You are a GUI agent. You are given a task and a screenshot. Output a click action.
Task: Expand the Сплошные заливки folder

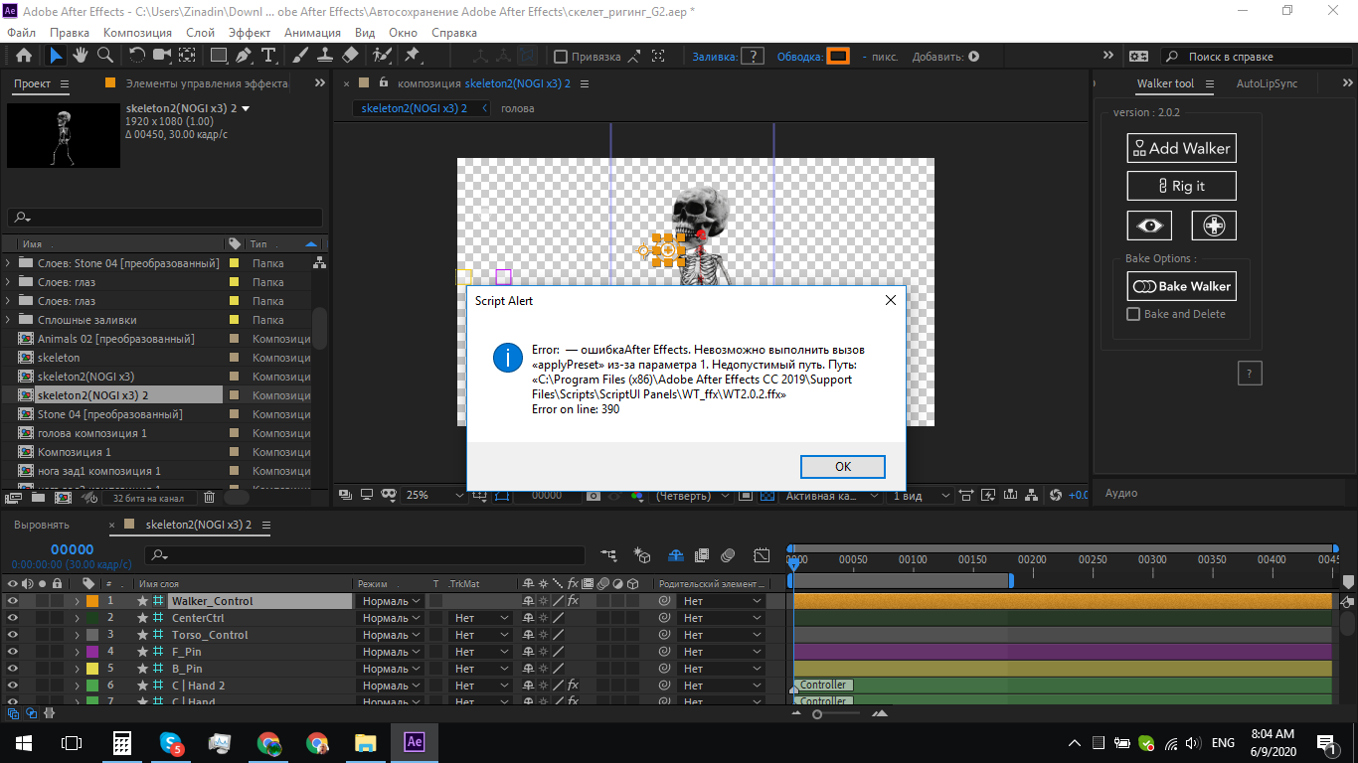pyautogui.click(x=8, y=320)
